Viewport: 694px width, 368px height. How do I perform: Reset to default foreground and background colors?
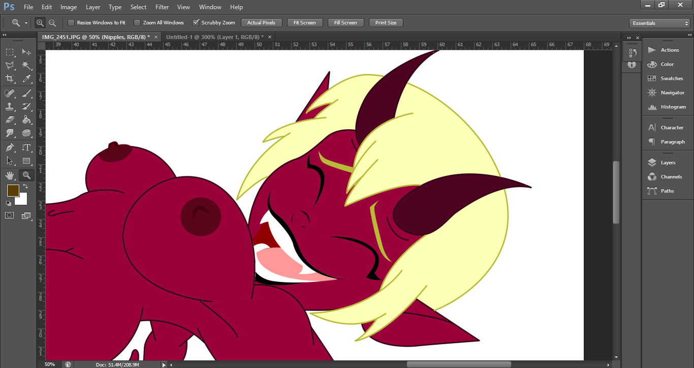(9, 203)
